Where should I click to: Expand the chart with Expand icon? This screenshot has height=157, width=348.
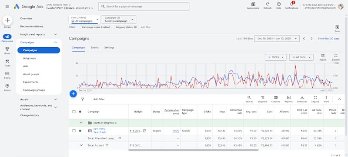(335, 56)
